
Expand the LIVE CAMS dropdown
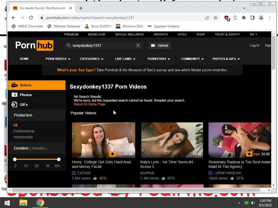tap(125, 59)
